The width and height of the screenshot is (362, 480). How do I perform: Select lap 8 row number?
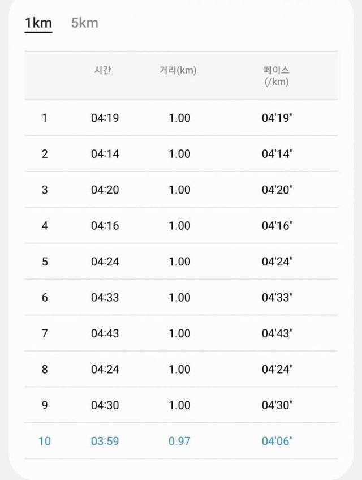click(45, 369)
